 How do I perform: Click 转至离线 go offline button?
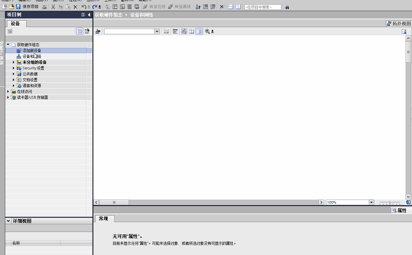pos(179,6)
